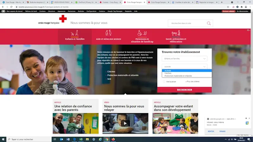The image size is (253, 142).
Task: Click the Croix-Rouge française logo
Action: point(53,20)
